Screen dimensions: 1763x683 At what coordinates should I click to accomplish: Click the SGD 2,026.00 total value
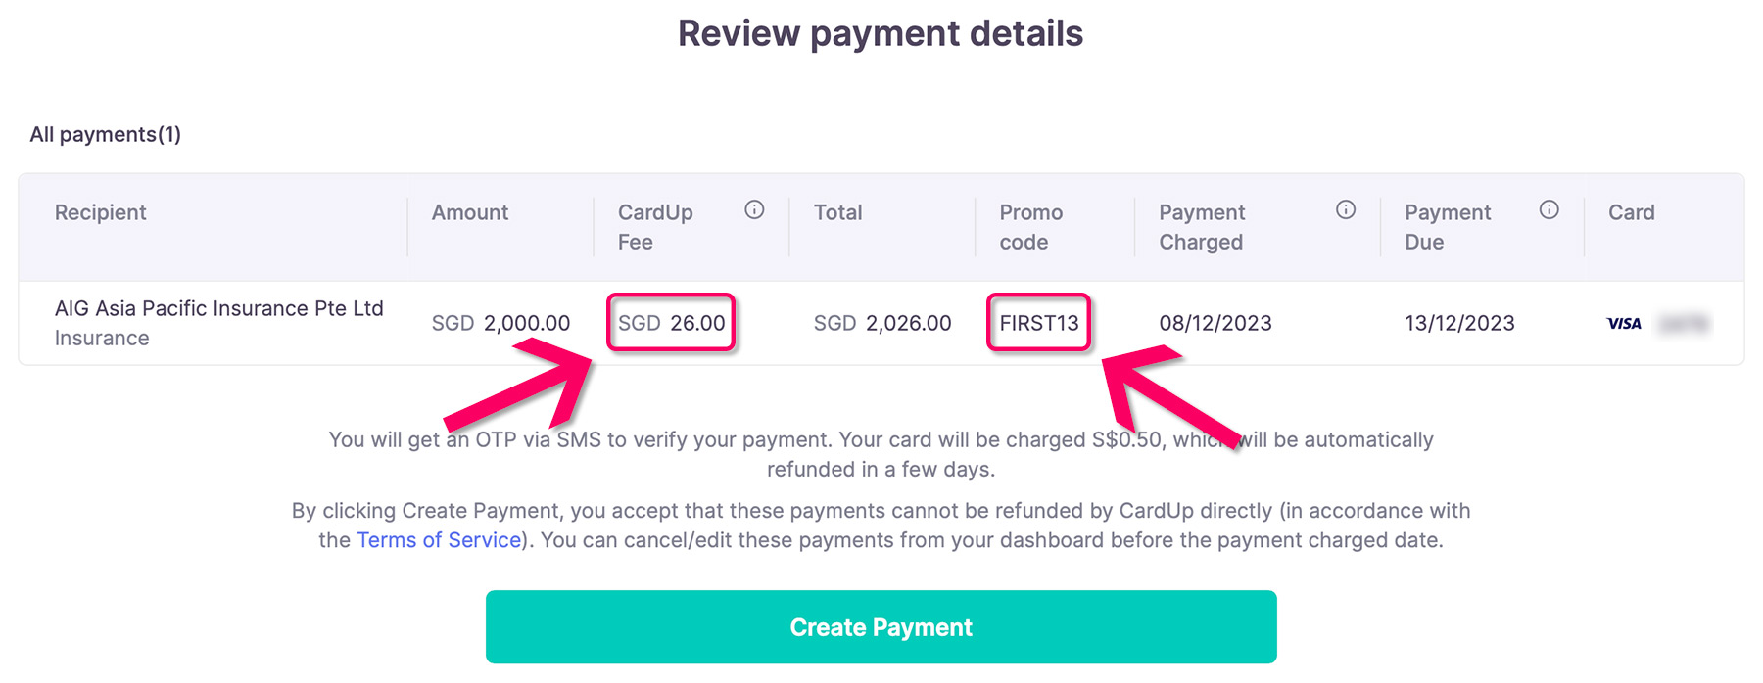[x=881, y=323]
